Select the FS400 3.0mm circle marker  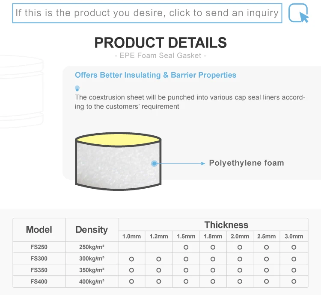[x=294, y=281]
